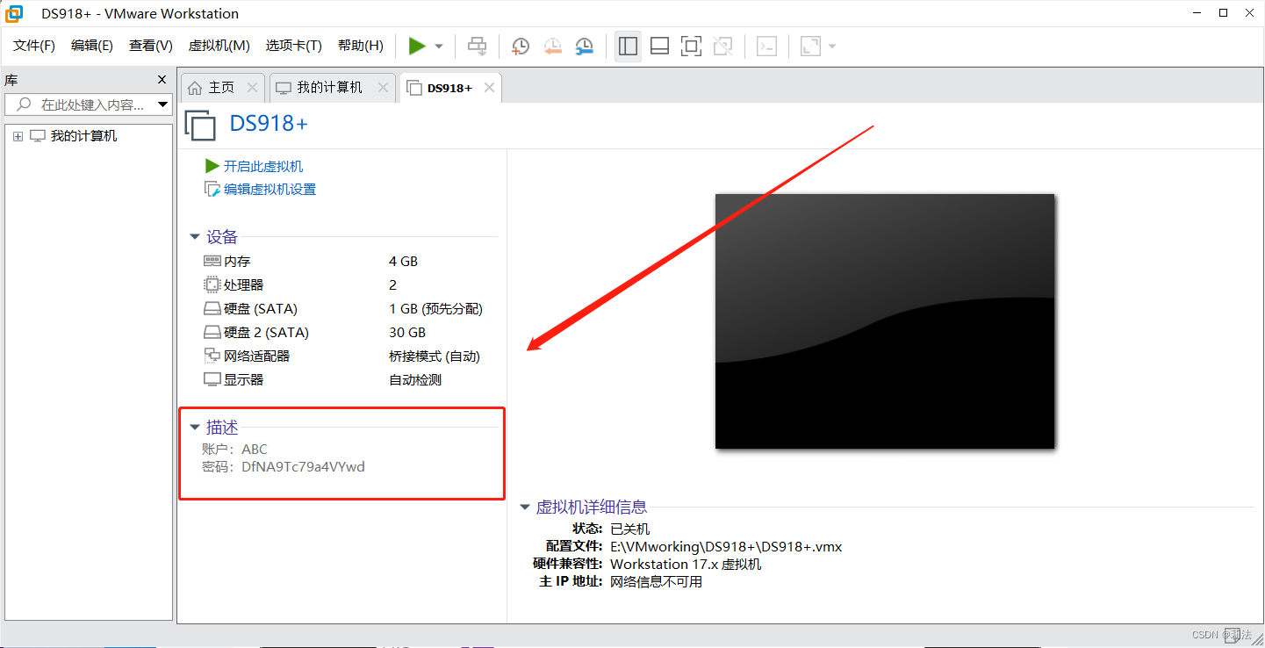Open the 虚拟机(M) menu

219,46
